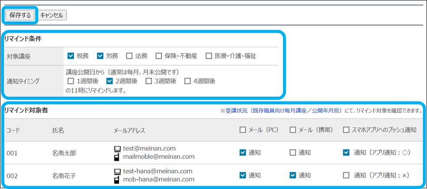
Task: Check the 4週間後 timing checkbox
Action: click(x=187, y=81)
